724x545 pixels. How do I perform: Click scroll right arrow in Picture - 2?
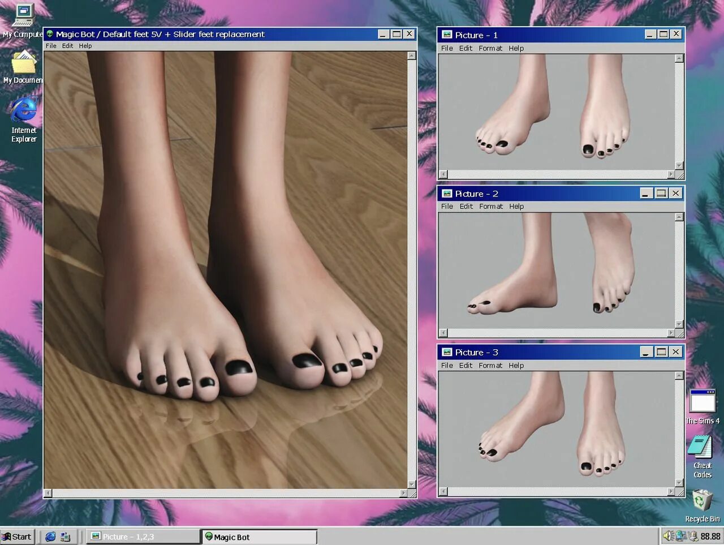pos(671,333)
